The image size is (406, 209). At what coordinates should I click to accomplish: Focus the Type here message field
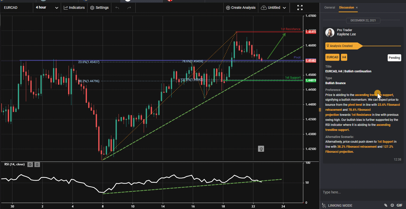(x=363, y=192)
